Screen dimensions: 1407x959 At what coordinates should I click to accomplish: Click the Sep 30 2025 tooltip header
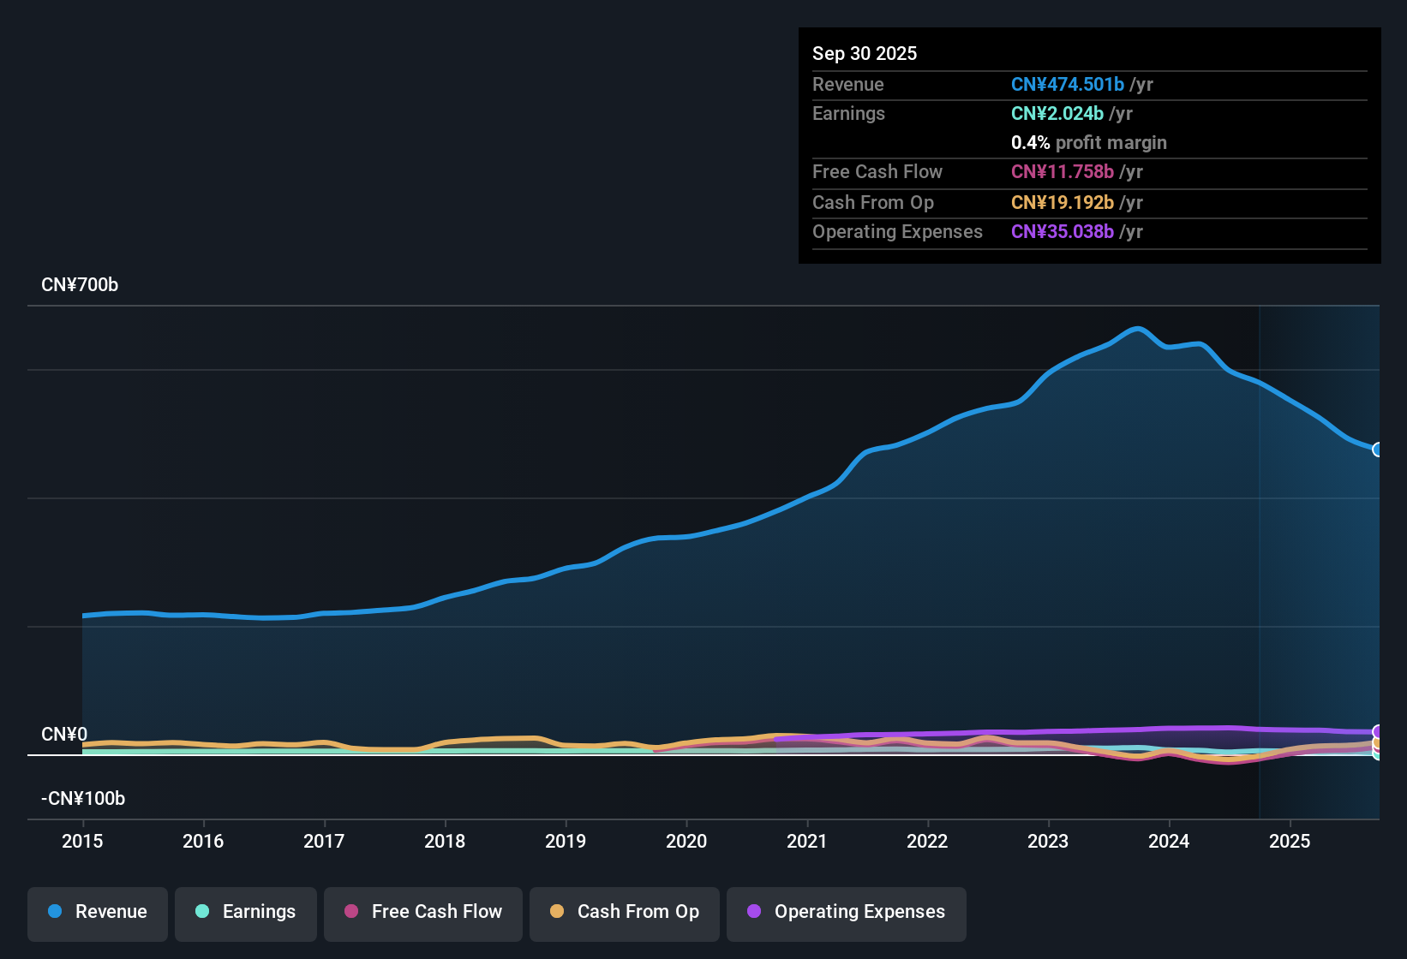865,53
